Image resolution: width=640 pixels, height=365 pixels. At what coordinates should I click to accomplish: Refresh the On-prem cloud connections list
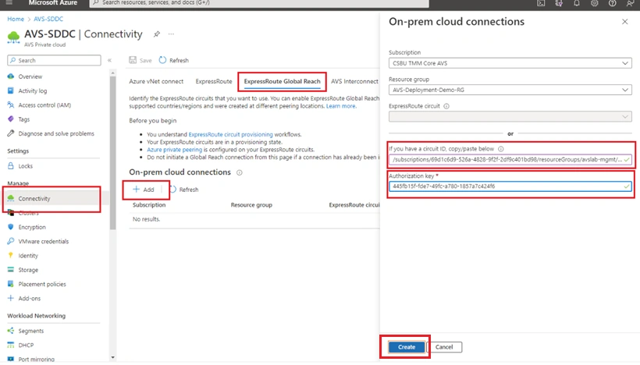point(184,190)
